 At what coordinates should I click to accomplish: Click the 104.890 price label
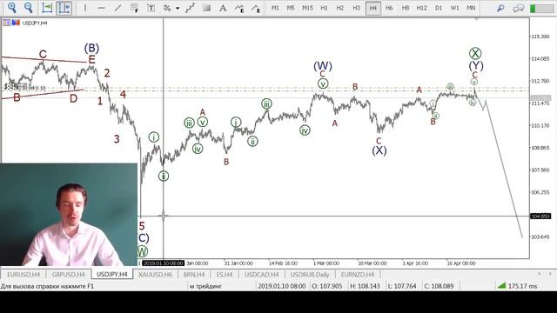540,216
